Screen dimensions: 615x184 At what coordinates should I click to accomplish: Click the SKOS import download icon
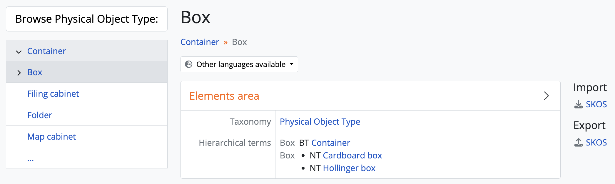[x=578, y=104]
